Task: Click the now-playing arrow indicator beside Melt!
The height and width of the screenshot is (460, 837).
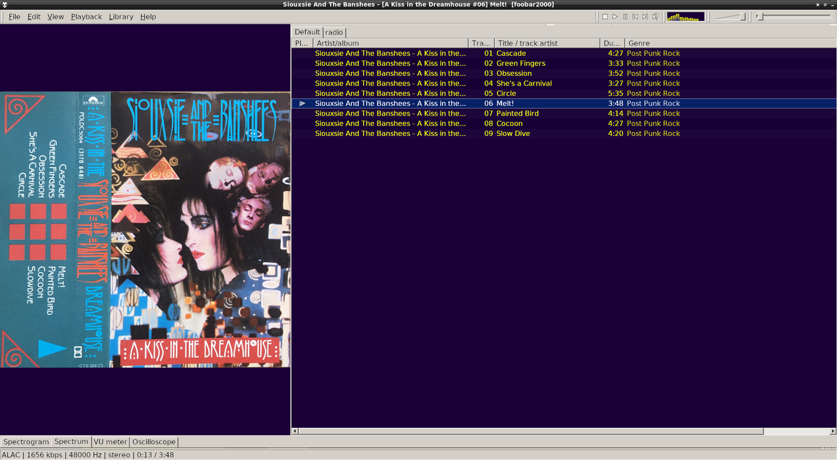Action: pyautogui.click(x=302, y=103)
